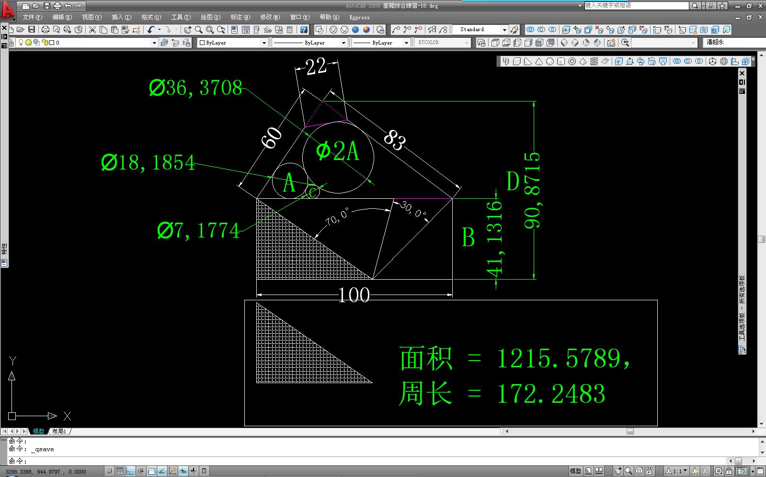Screen dimensions: 766x477
Task: Click the Copy clip icon
Action: point(103,30)
